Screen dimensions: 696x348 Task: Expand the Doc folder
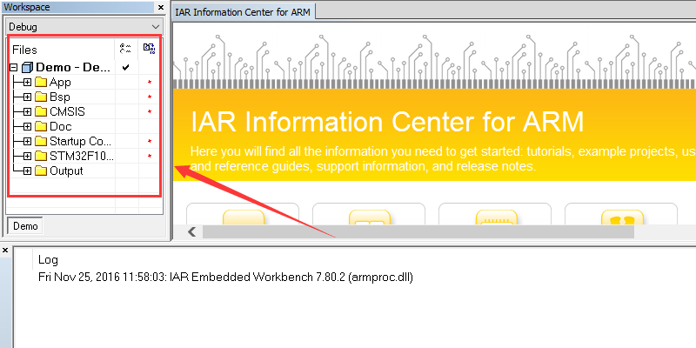click(28, 126)
